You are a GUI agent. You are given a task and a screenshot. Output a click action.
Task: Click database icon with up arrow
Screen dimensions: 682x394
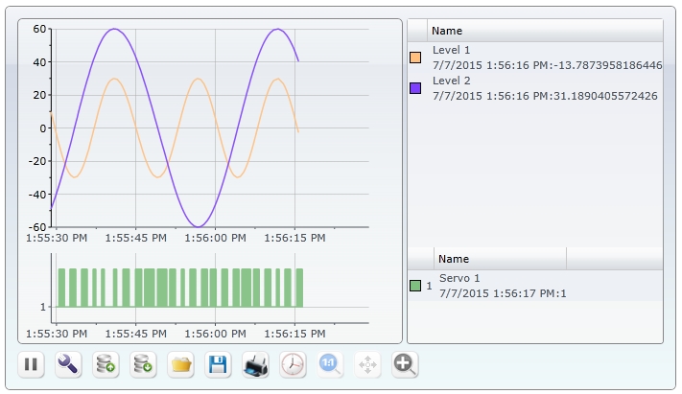(x=106, y=364)
